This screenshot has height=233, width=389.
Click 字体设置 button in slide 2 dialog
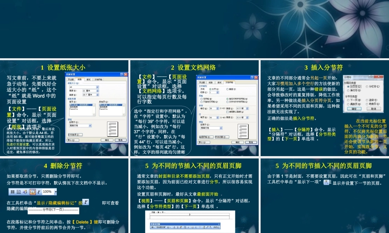pos(222,137)
